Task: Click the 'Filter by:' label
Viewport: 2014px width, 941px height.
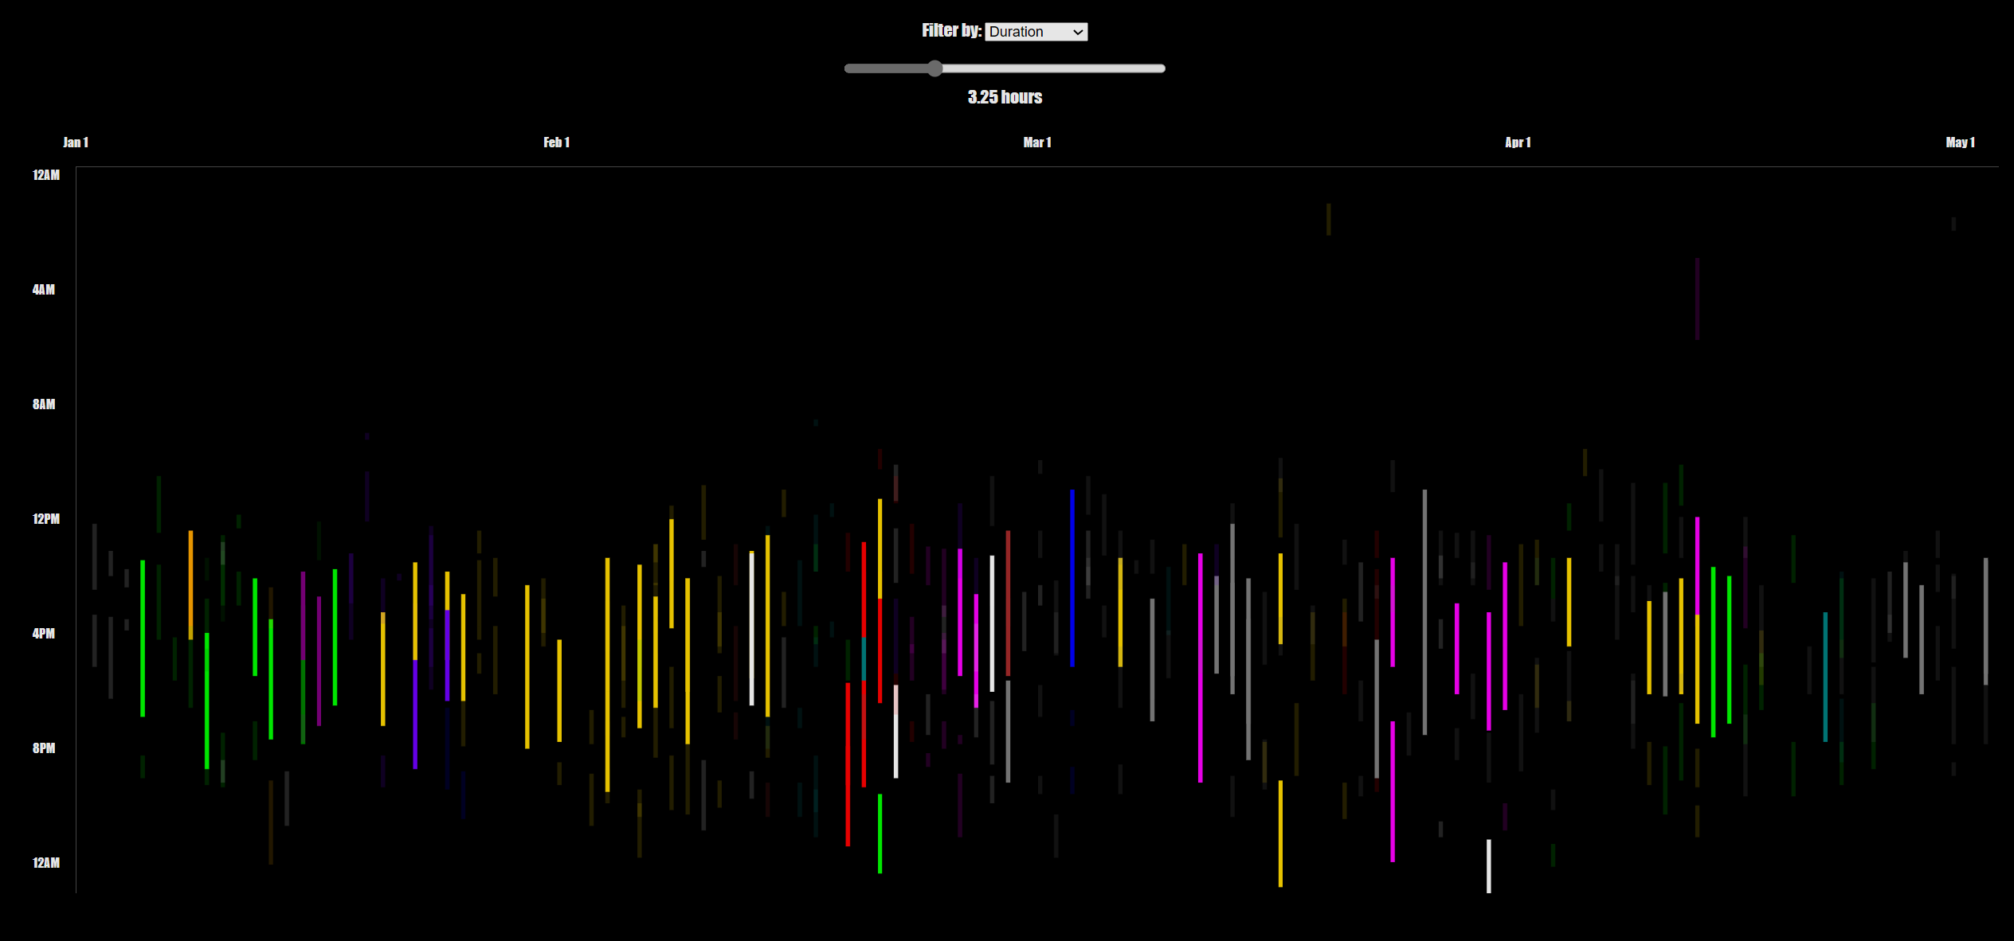Action: (951, 30)
